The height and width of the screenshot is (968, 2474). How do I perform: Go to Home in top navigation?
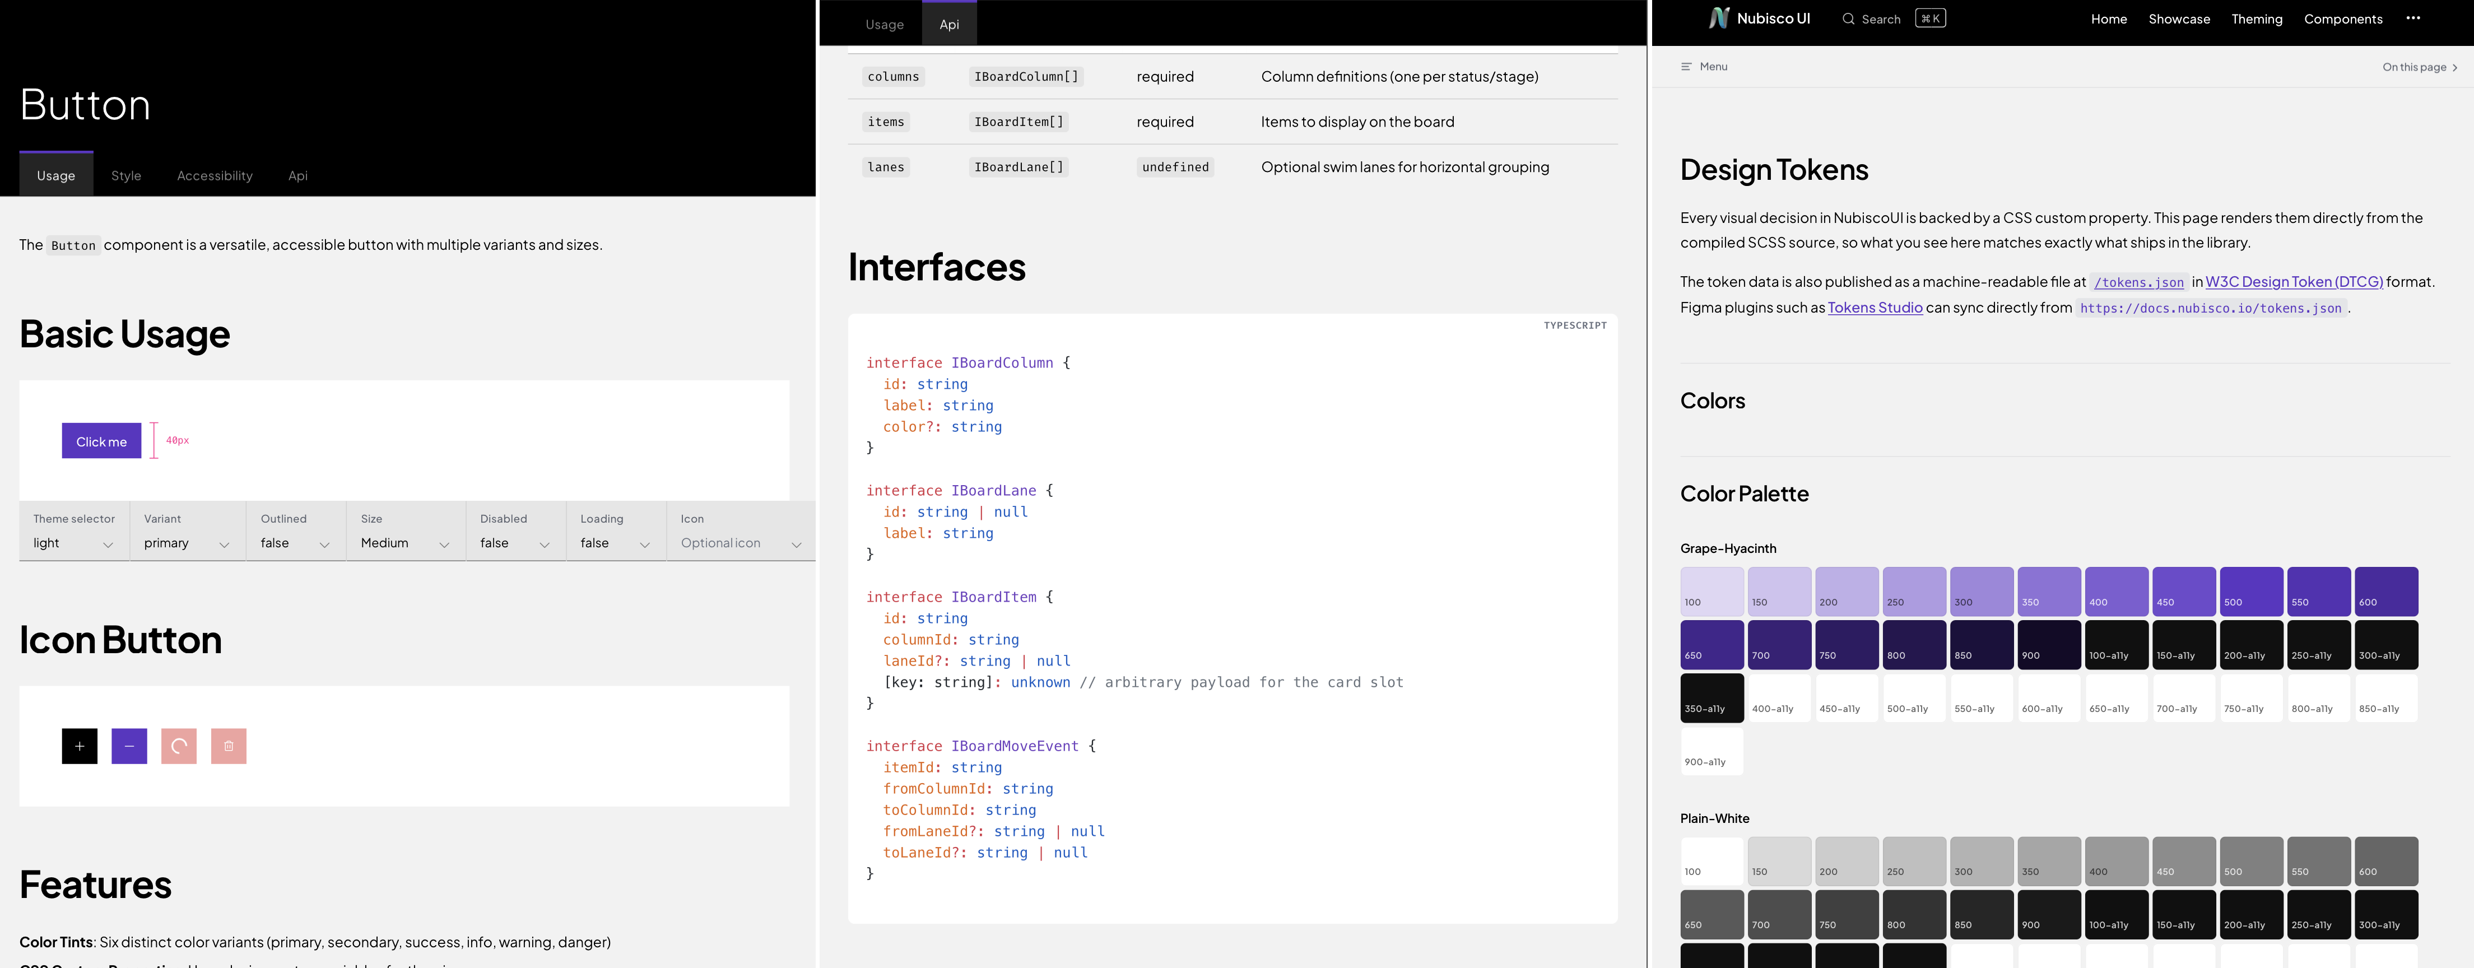[x=2109, y=19]
